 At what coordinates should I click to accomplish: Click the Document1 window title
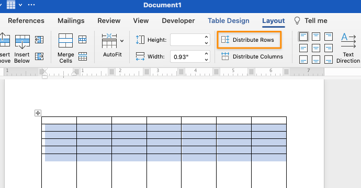pos(163,5)
